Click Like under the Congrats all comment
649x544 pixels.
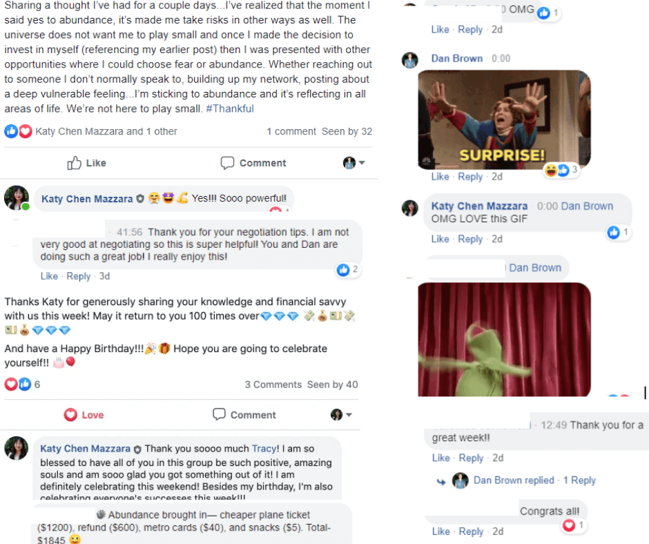point(440,531)
